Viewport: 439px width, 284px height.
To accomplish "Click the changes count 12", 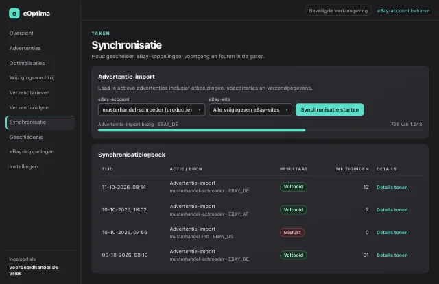I will pyautogui.click(x=366, y=187).
